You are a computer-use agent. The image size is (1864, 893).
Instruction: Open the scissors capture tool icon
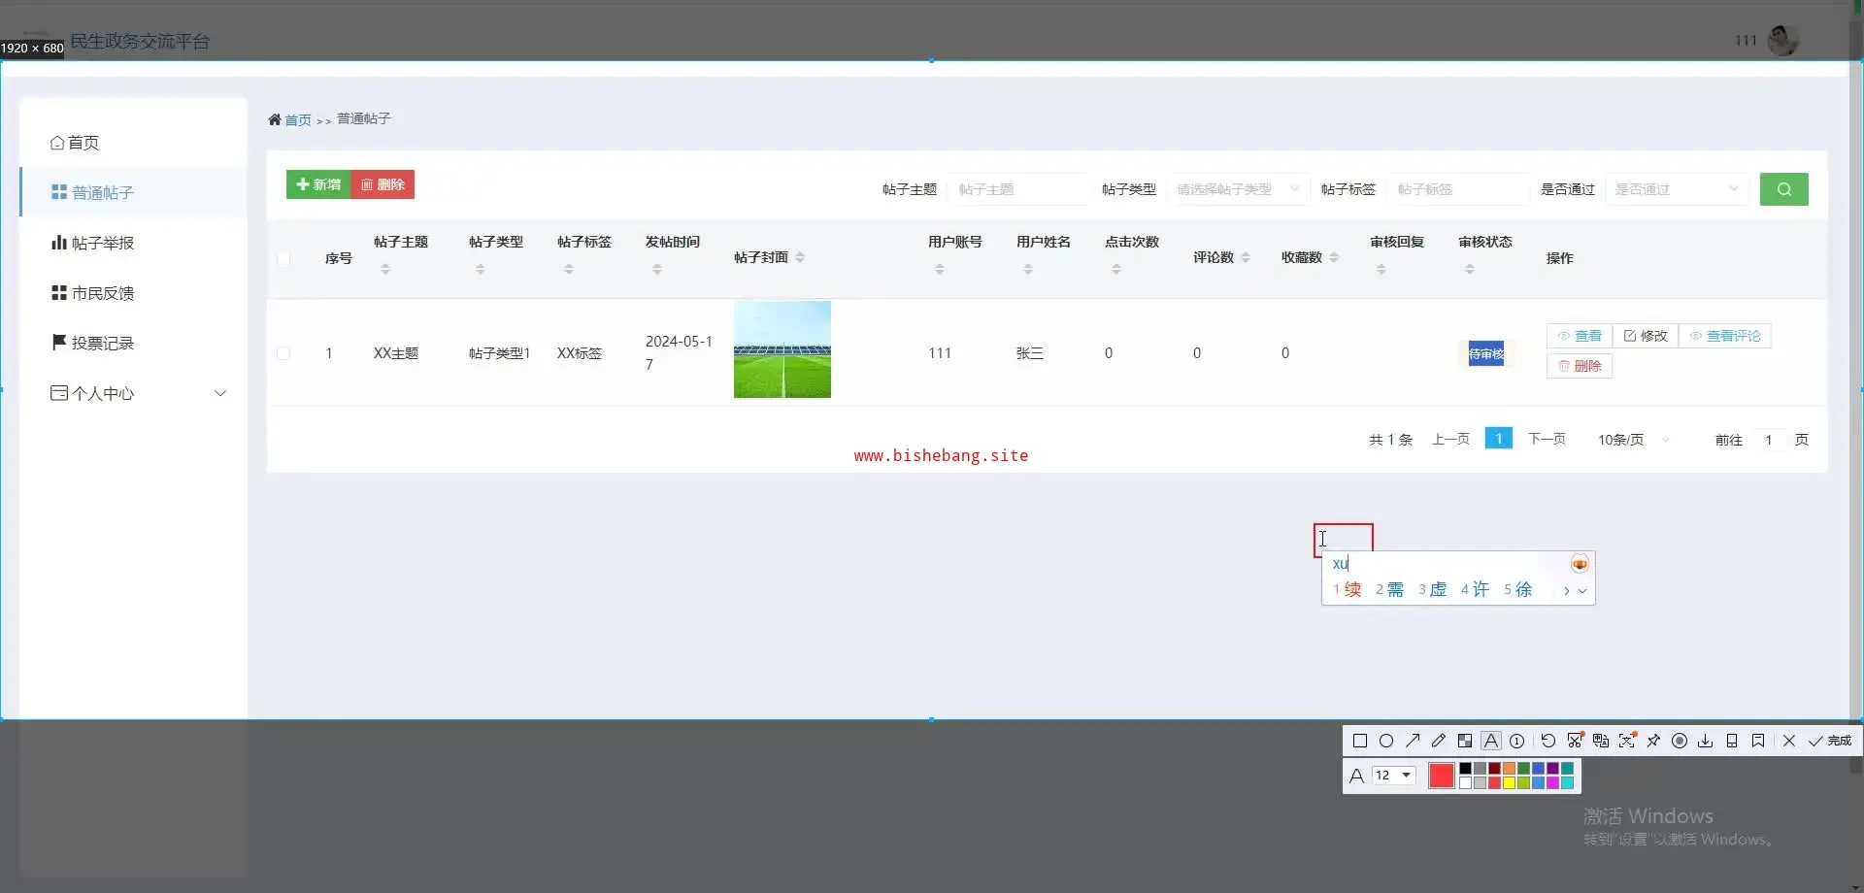(1575, 741)
